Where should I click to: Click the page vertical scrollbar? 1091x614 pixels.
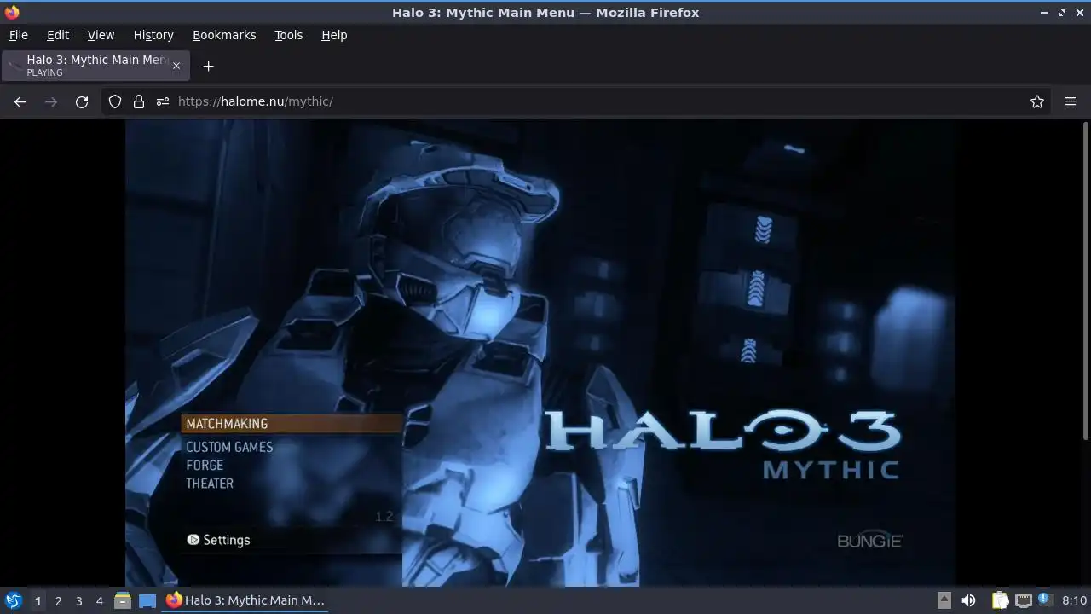click(1086, 281)
